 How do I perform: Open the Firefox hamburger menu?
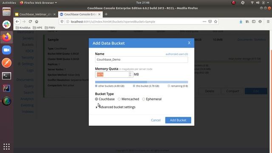coord(268,22)
